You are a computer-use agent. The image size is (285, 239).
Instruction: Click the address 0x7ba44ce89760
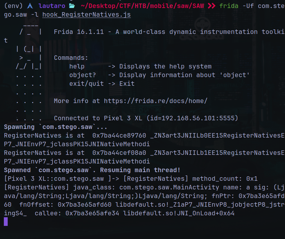click(x=119, y=135)
